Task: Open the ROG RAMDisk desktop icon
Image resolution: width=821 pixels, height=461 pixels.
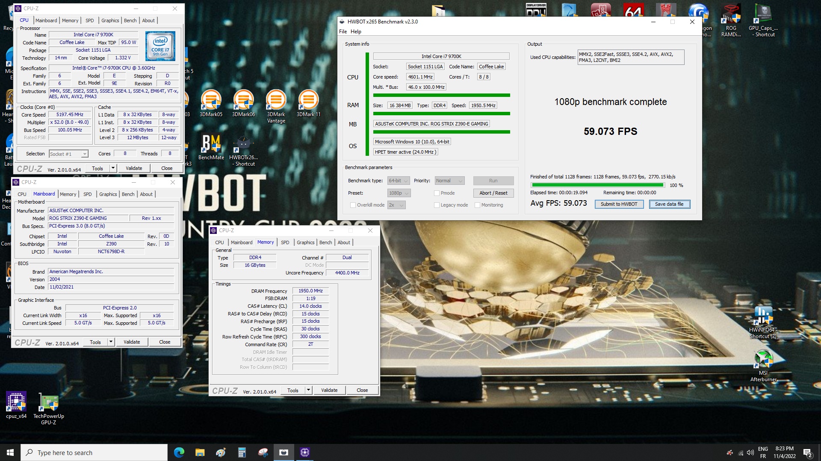Action: click(731, 20)
